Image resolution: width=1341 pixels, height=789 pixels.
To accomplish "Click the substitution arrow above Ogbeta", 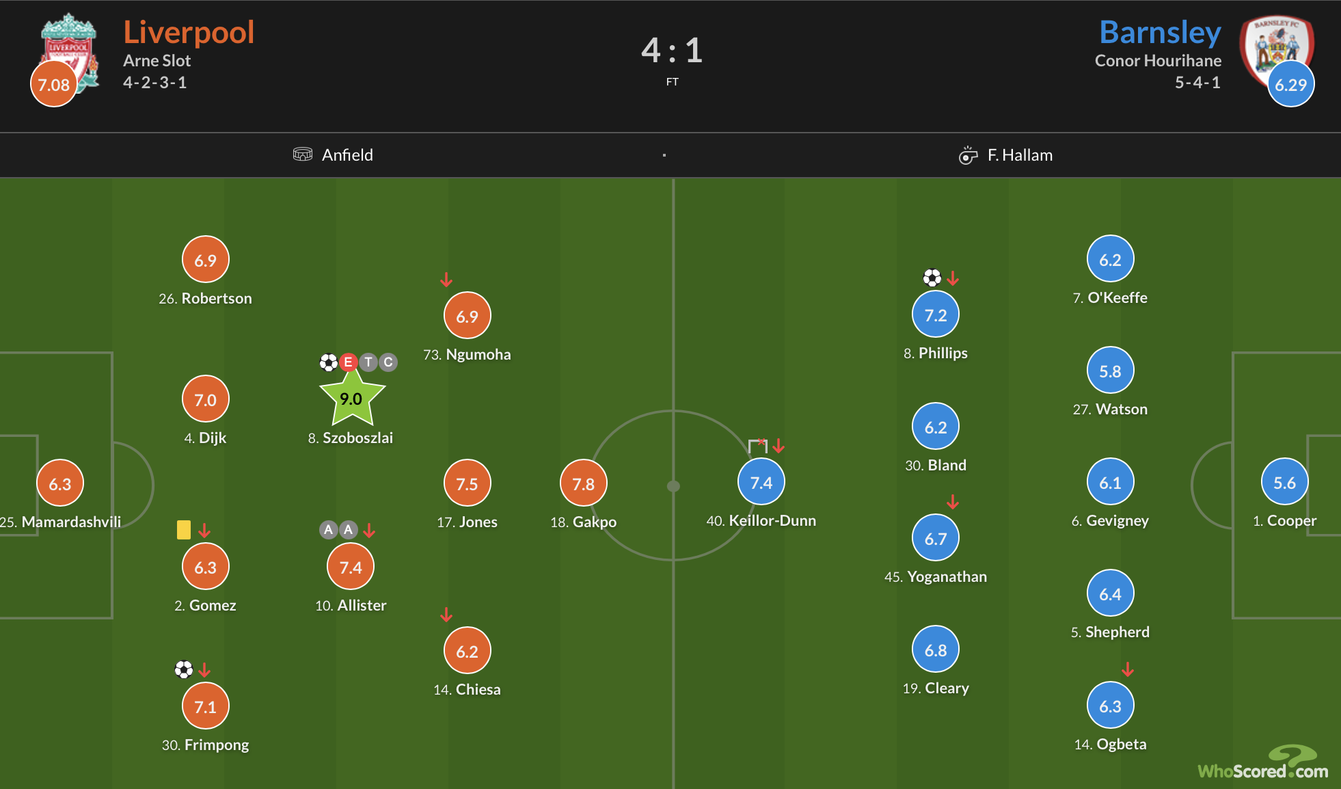I will pos(1128,669).
